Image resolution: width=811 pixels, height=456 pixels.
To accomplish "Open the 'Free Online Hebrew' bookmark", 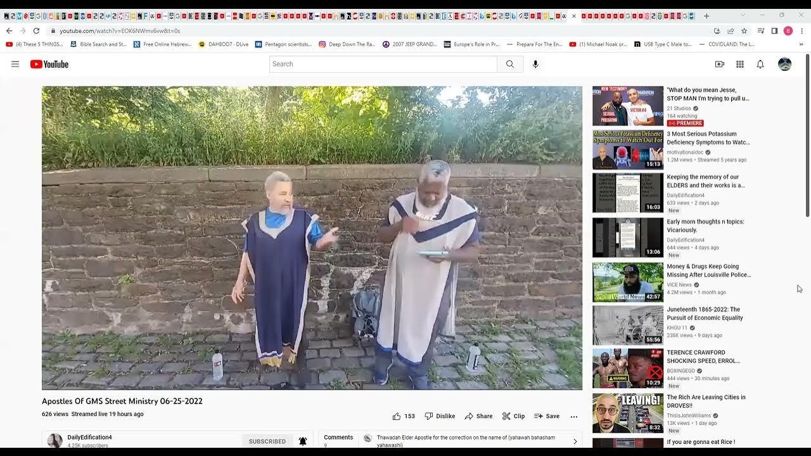I will pos(163,44).
